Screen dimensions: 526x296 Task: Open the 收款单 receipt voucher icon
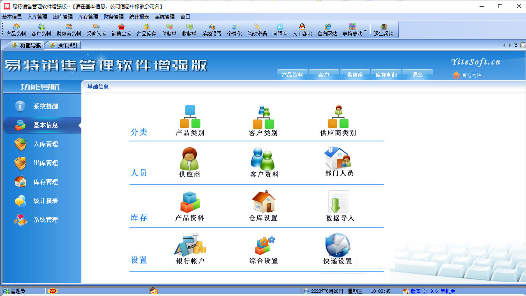click(x=189, y=30)
